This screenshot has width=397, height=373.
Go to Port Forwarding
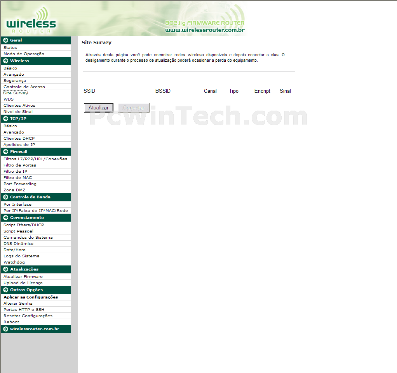click(20, 184)
